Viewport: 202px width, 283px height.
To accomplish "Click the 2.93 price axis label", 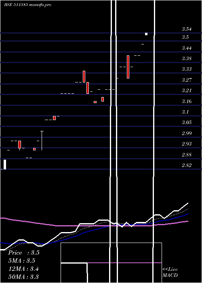I will coord(187,144).
